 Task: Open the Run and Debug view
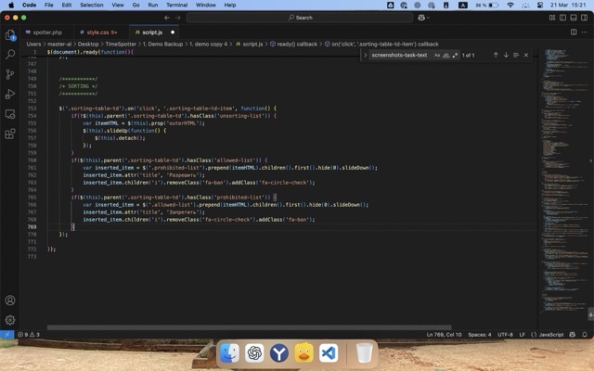tap(10, 94)
